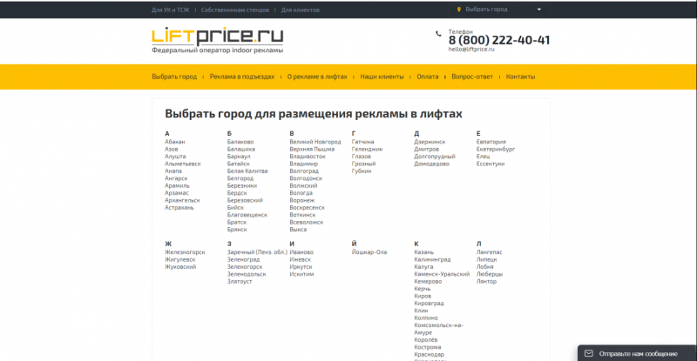Select city Азов
697x361 pixels.
[171, 150]
